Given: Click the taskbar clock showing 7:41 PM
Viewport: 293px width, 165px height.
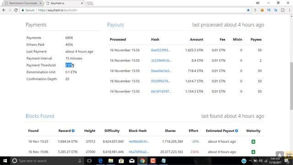Looking at the screenshot, I should tap(275, 161).
